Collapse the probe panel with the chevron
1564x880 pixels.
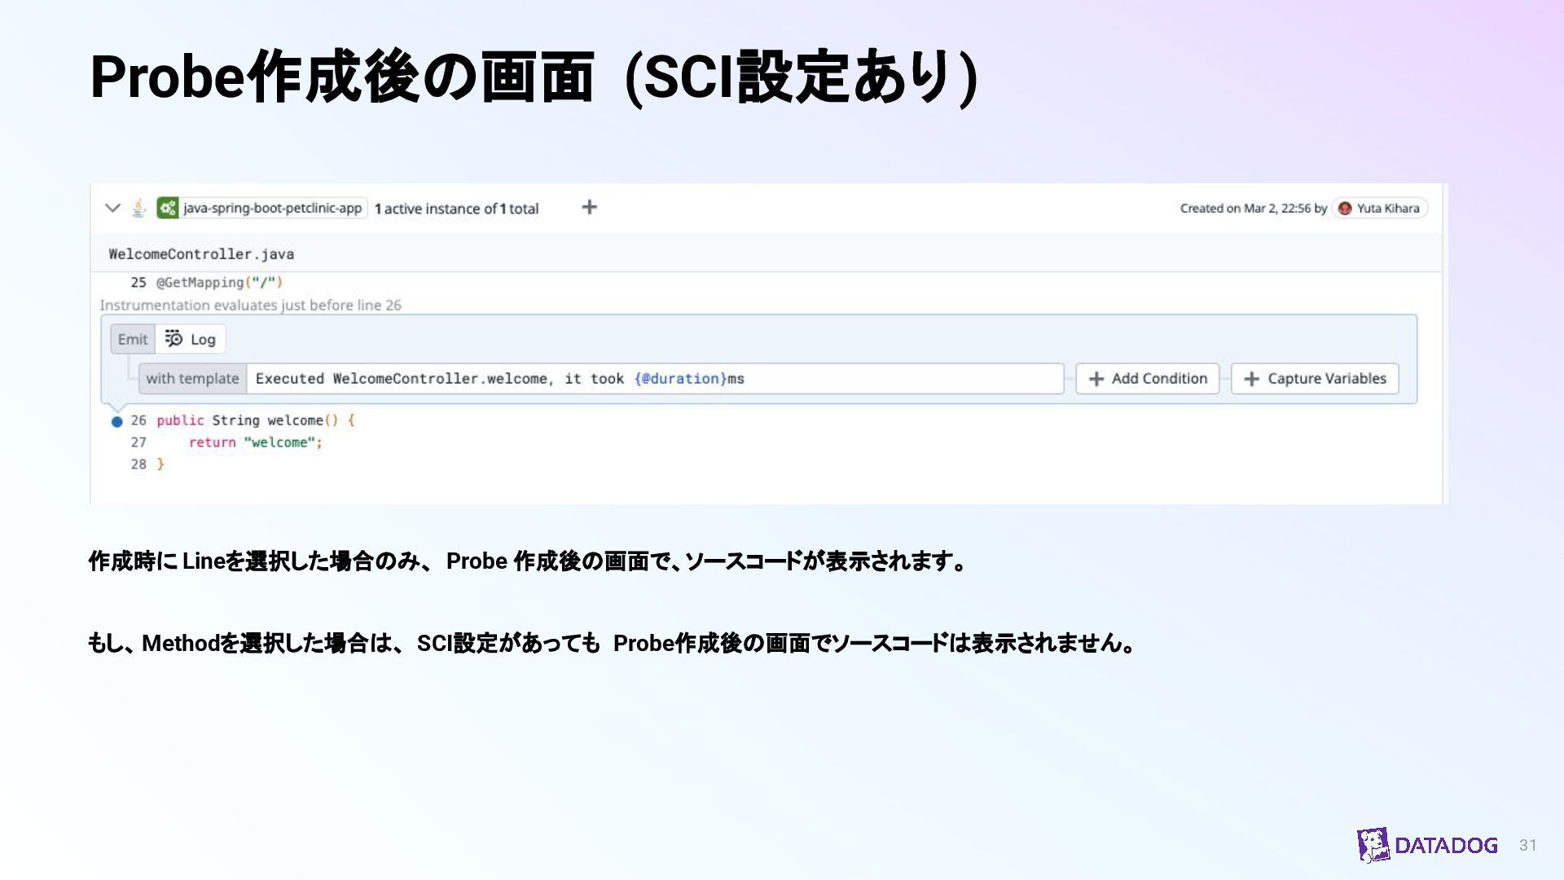(x=113, y=208)
